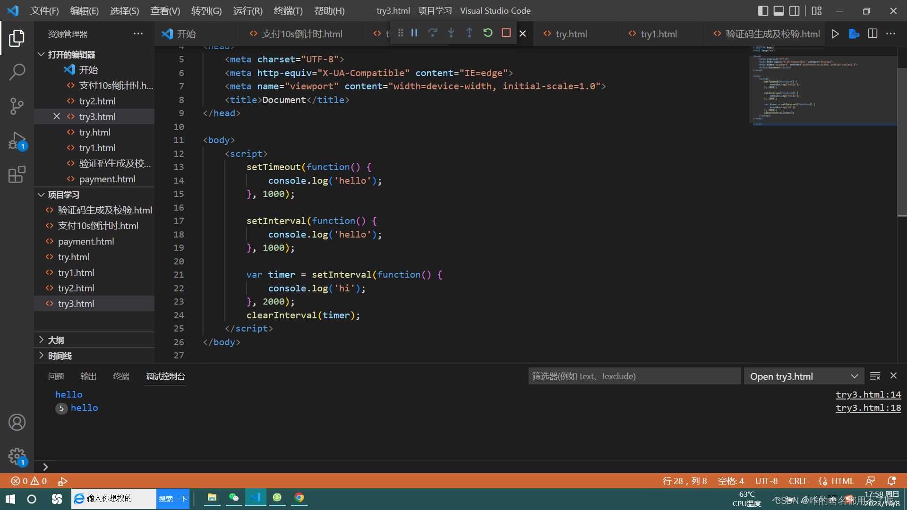This screenshot has width=907, height=510.
Task: Switch to the 支付10s倒计时.html editor tab
Action: tap(302, 34)
